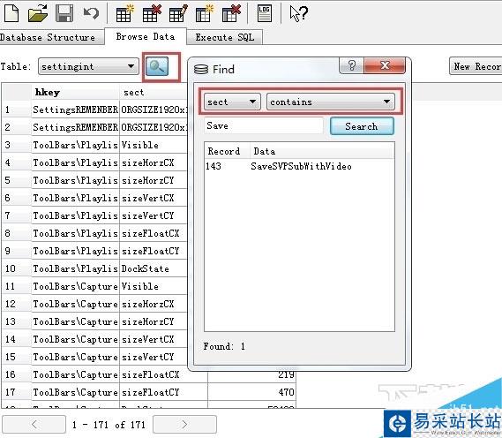Screen dimensions: 502x438
Task: Click the sizeVertCY cell in row 7
Action: (153, 215)
